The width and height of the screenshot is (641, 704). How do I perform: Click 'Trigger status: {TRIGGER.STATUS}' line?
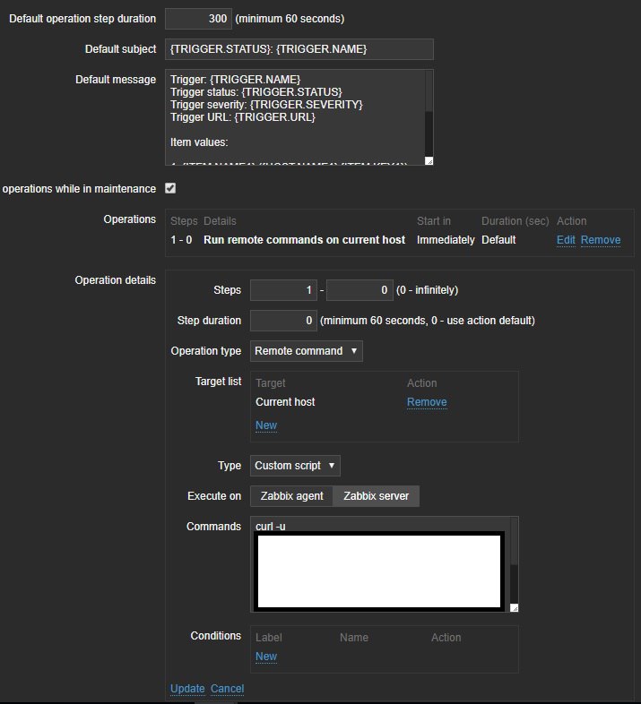coord(256,92)
